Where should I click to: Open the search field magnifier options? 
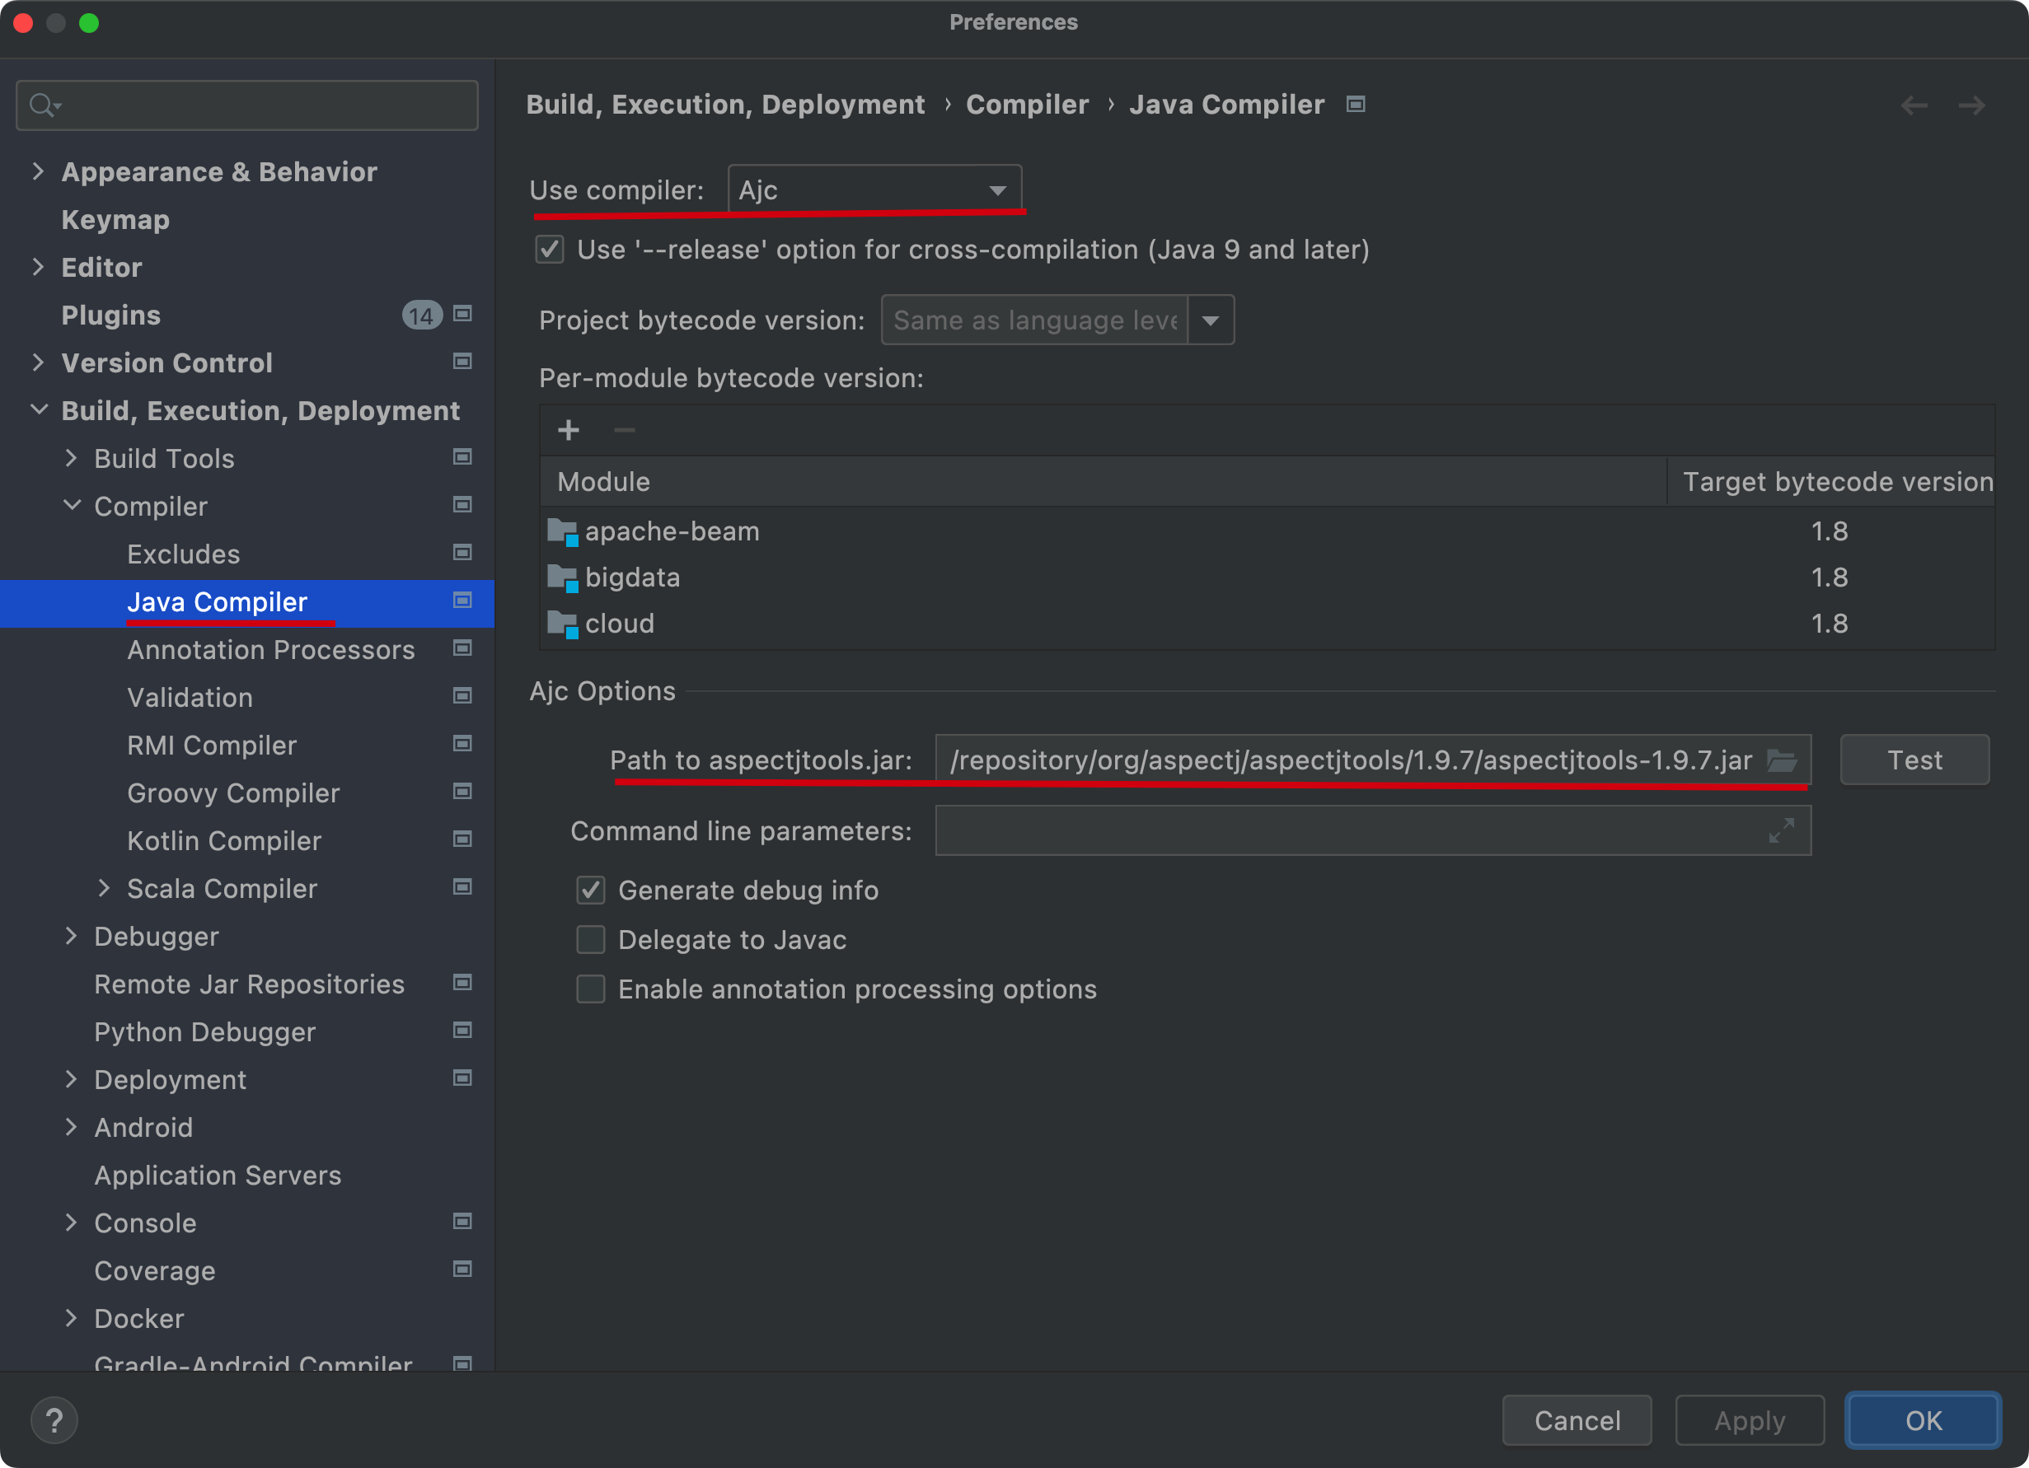(45, 105)
